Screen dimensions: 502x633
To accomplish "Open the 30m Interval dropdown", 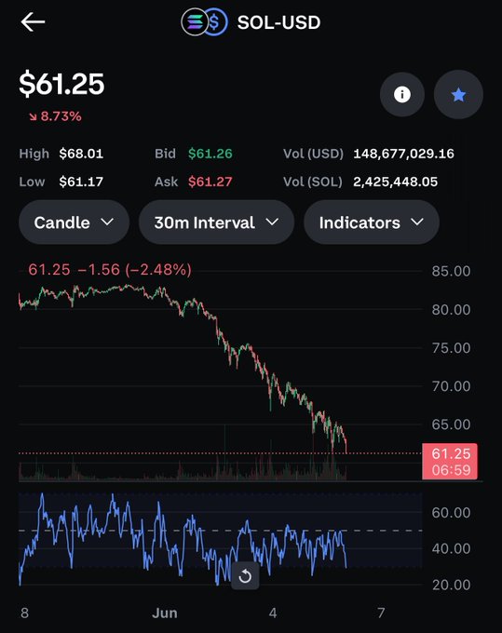I will pos(216,222).
